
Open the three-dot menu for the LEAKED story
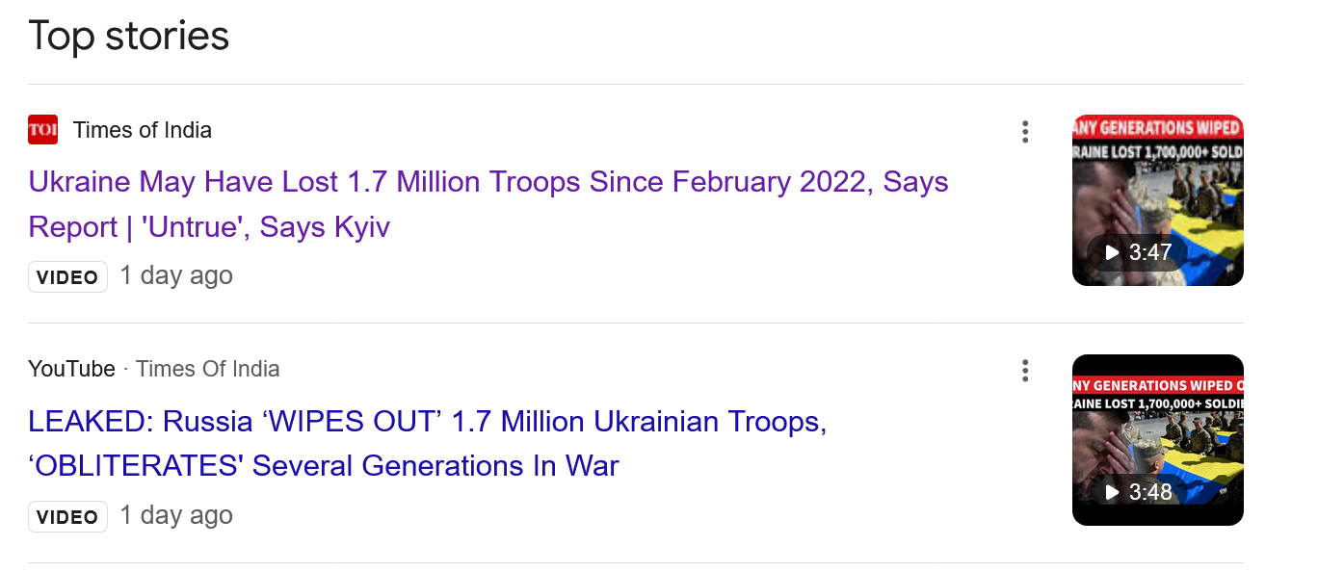(1025, 371)
